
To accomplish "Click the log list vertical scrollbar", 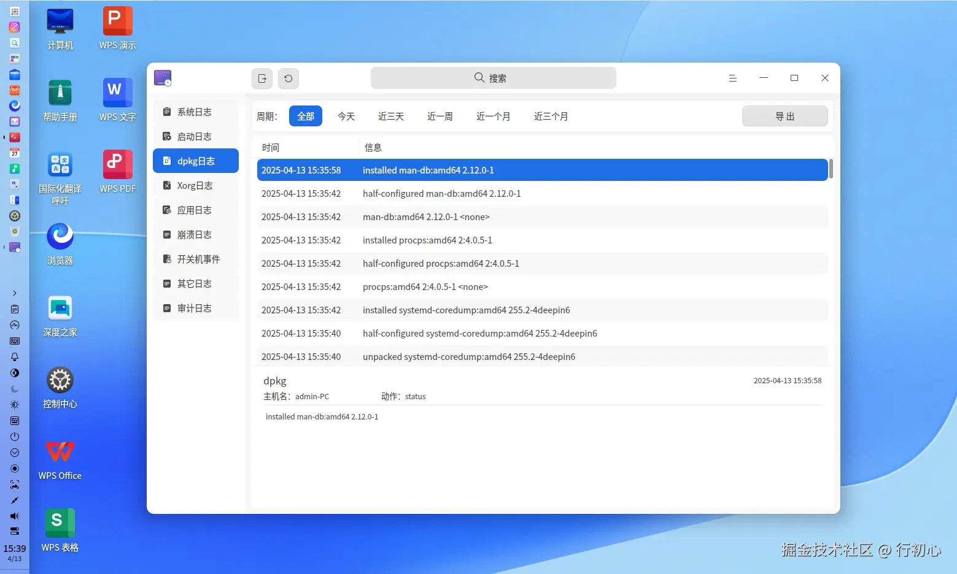I will point(831,169).
